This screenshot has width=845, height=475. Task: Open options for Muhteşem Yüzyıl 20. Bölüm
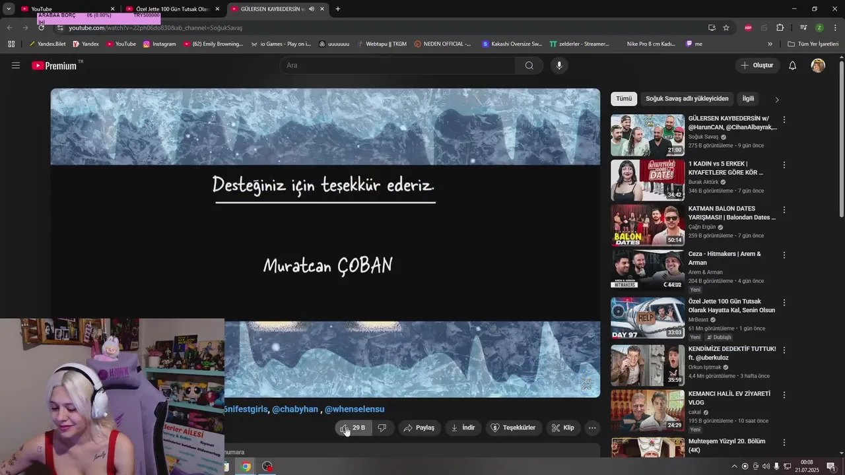784,442
